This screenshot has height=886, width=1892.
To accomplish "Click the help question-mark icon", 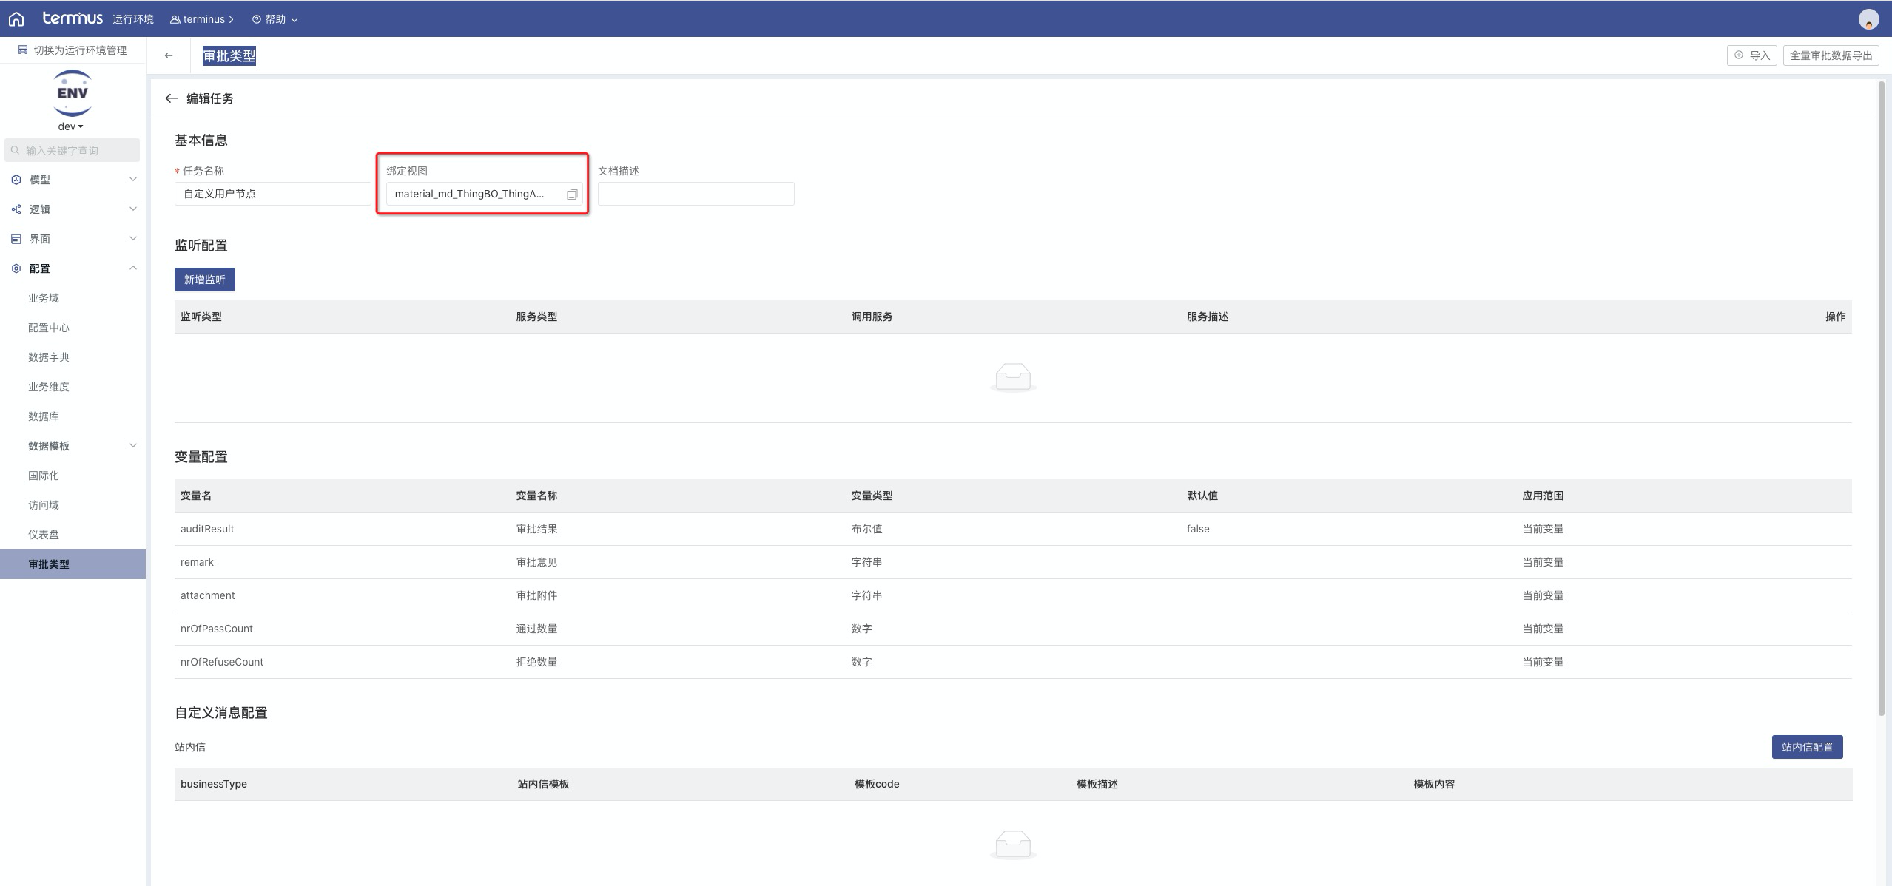I will click(x=257, y=19).
